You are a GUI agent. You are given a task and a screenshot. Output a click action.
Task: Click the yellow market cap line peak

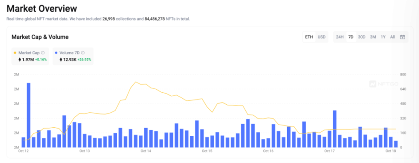pos(136,82)
